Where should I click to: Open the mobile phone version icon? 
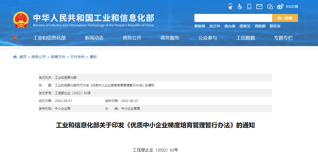point(249,6)
